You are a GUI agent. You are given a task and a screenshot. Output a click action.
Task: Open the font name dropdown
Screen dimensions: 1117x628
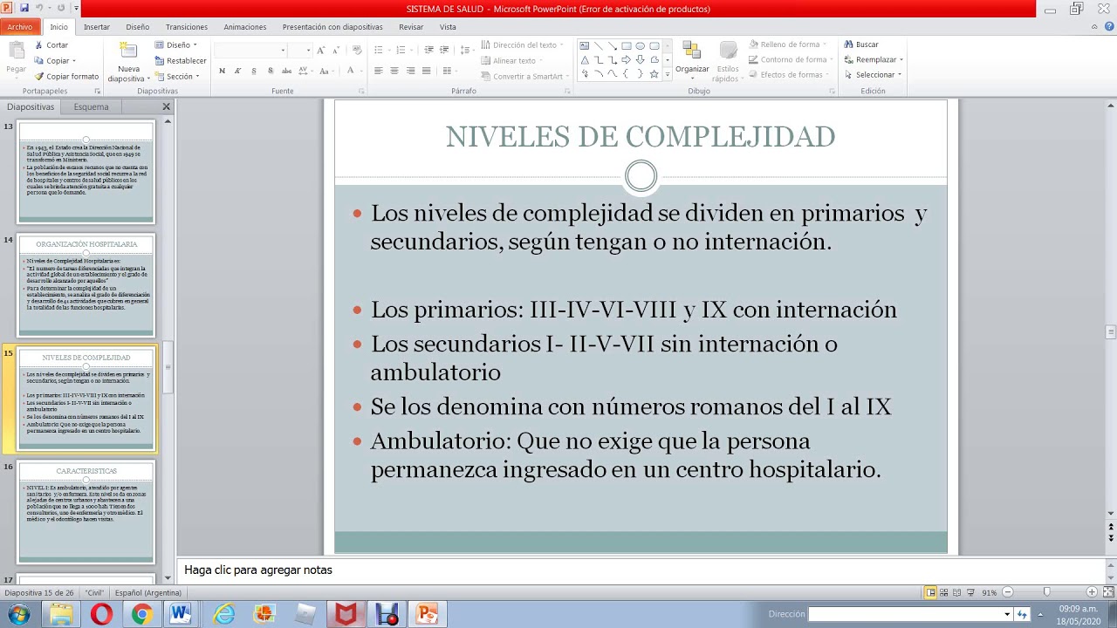point(283,51)
